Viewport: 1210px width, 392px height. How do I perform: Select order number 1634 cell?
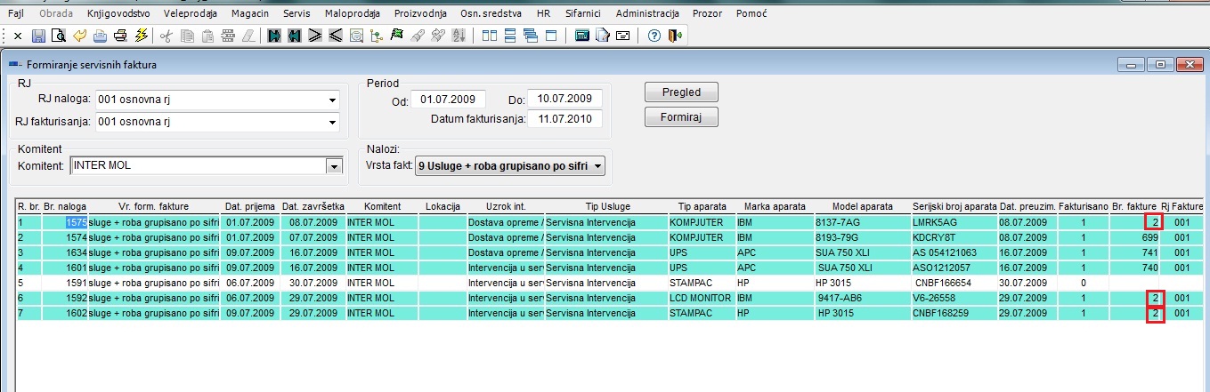click(x=65, y=252)
